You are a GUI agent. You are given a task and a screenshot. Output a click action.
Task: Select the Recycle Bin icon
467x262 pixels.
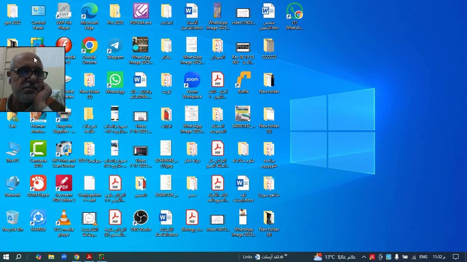pos(12,221)
